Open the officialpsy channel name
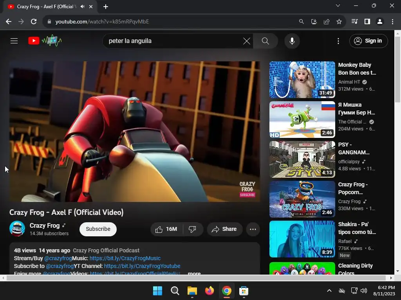The image size is (401, 300). pos(349,161)
